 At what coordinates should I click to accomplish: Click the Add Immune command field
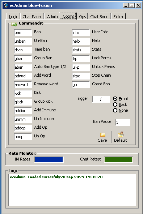(23, 111)
